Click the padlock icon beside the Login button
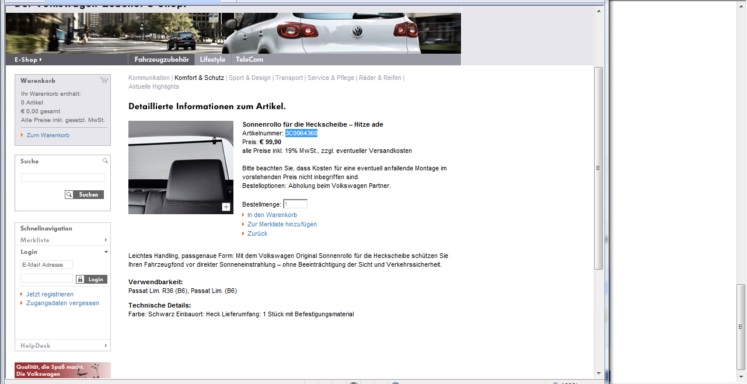 point(80,280)
